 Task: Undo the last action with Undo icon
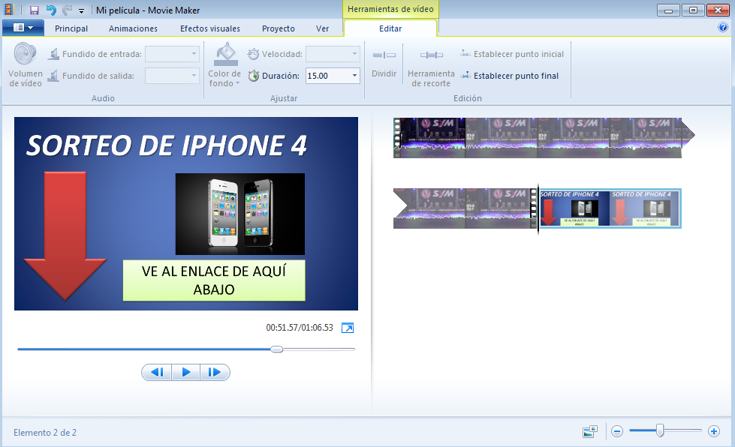coord(51,10)
